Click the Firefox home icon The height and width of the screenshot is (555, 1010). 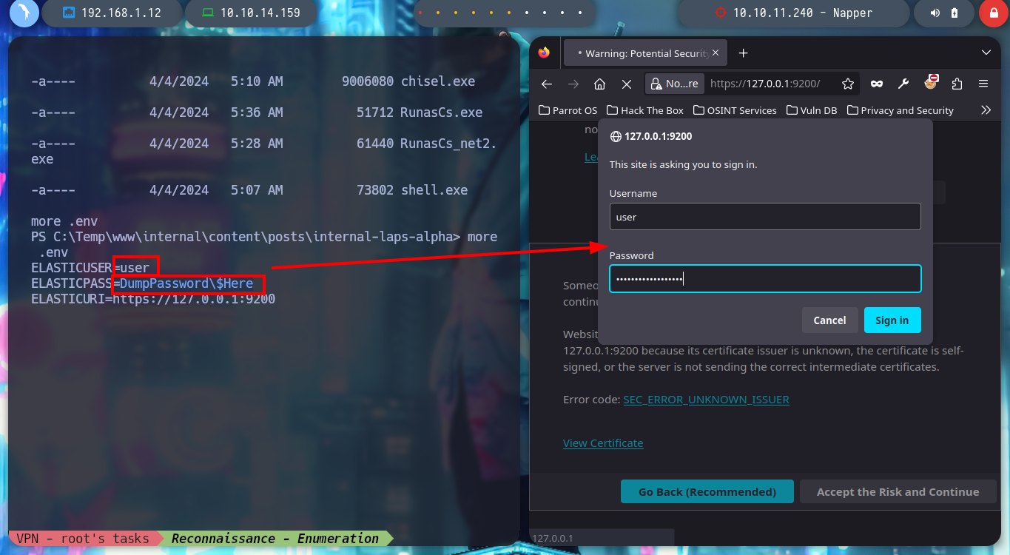tap(600, 84)
